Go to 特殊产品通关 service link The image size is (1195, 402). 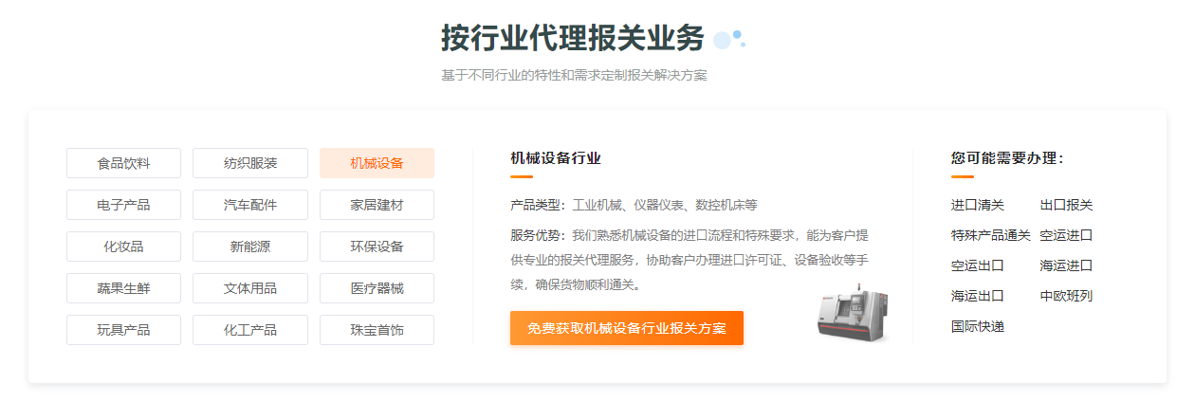click(x=990, y=235)
